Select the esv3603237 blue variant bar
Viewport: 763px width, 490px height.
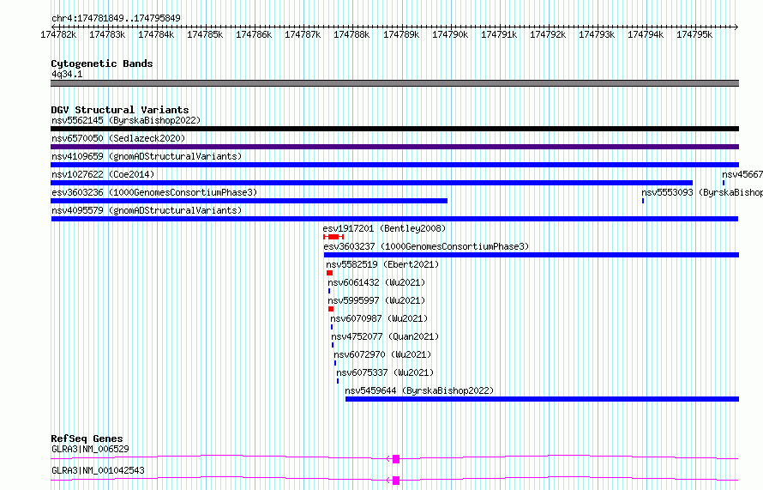(532, 255)
